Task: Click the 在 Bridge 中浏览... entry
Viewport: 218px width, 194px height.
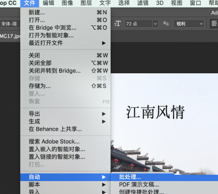Action: (66, 28)
